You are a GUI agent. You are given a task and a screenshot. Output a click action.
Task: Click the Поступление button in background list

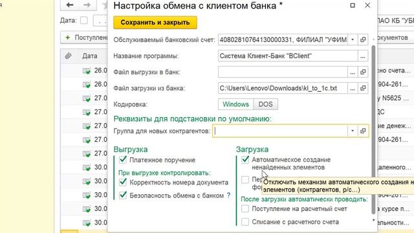click(x=85, y=38)
